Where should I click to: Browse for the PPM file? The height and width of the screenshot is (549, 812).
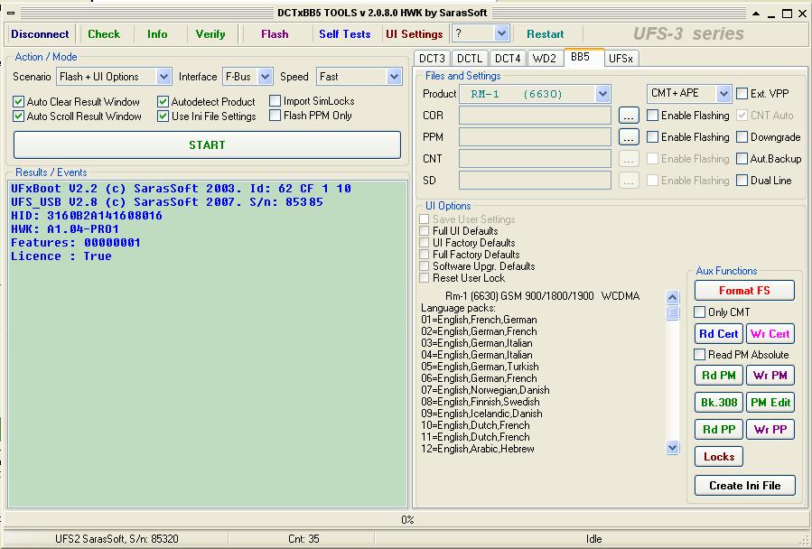coord(629,137)
